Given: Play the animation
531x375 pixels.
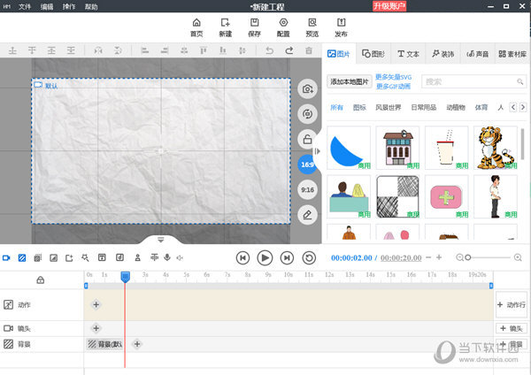Looking at the screenshot, I should [x=265, y=258].
